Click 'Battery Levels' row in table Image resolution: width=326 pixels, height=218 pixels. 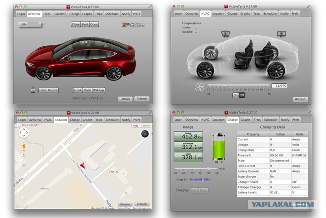pyautogui.click(x=272, y=192)
